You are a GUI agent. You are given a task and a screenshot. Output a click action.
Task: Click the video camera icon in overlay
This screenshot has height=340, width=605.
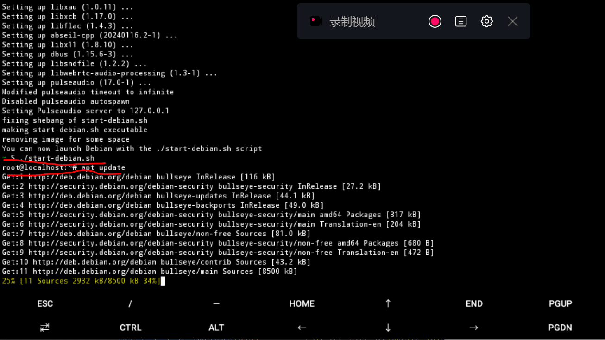point(316,21)
